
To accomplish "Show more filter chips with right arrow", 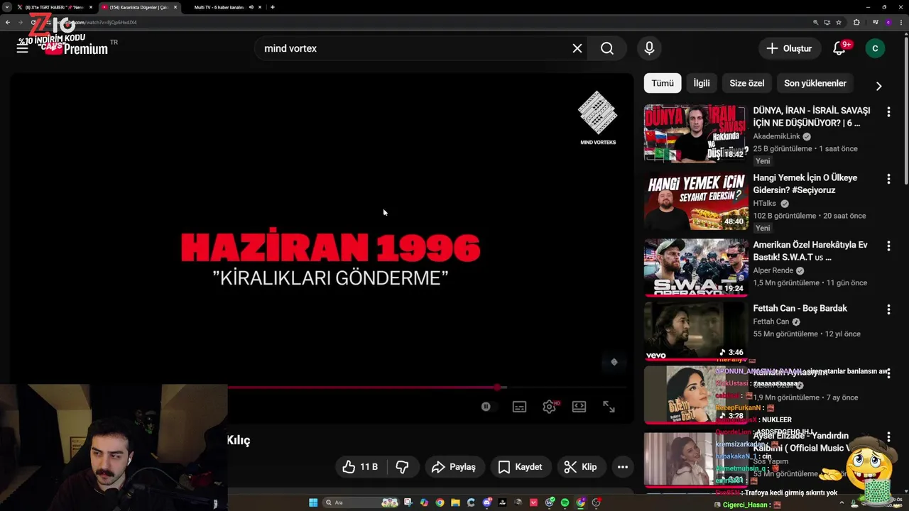I will coord(878,86).
